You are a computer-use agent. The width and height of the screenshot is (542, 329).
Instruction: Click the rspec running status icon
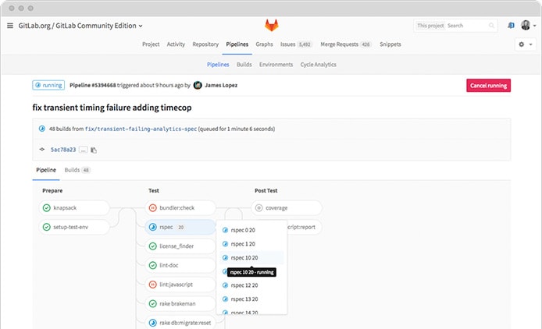(152, 227)
